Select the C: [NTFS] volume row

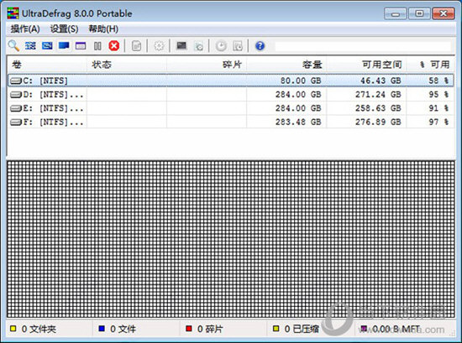click(231, 81)
